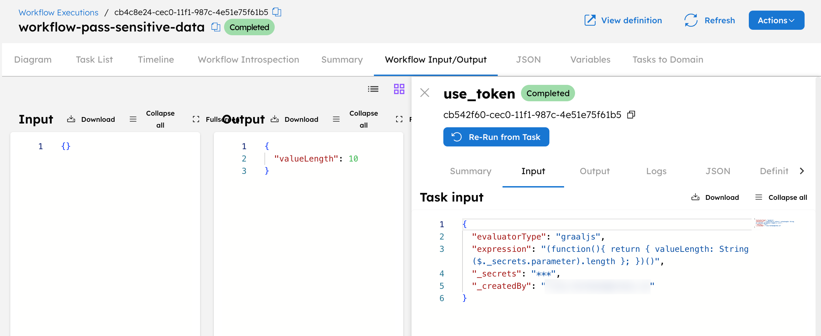Open the Workflow Introspection tab
The height and width of the screenshot is (336, 821).
pyautogui.click(x=248, y=60)
